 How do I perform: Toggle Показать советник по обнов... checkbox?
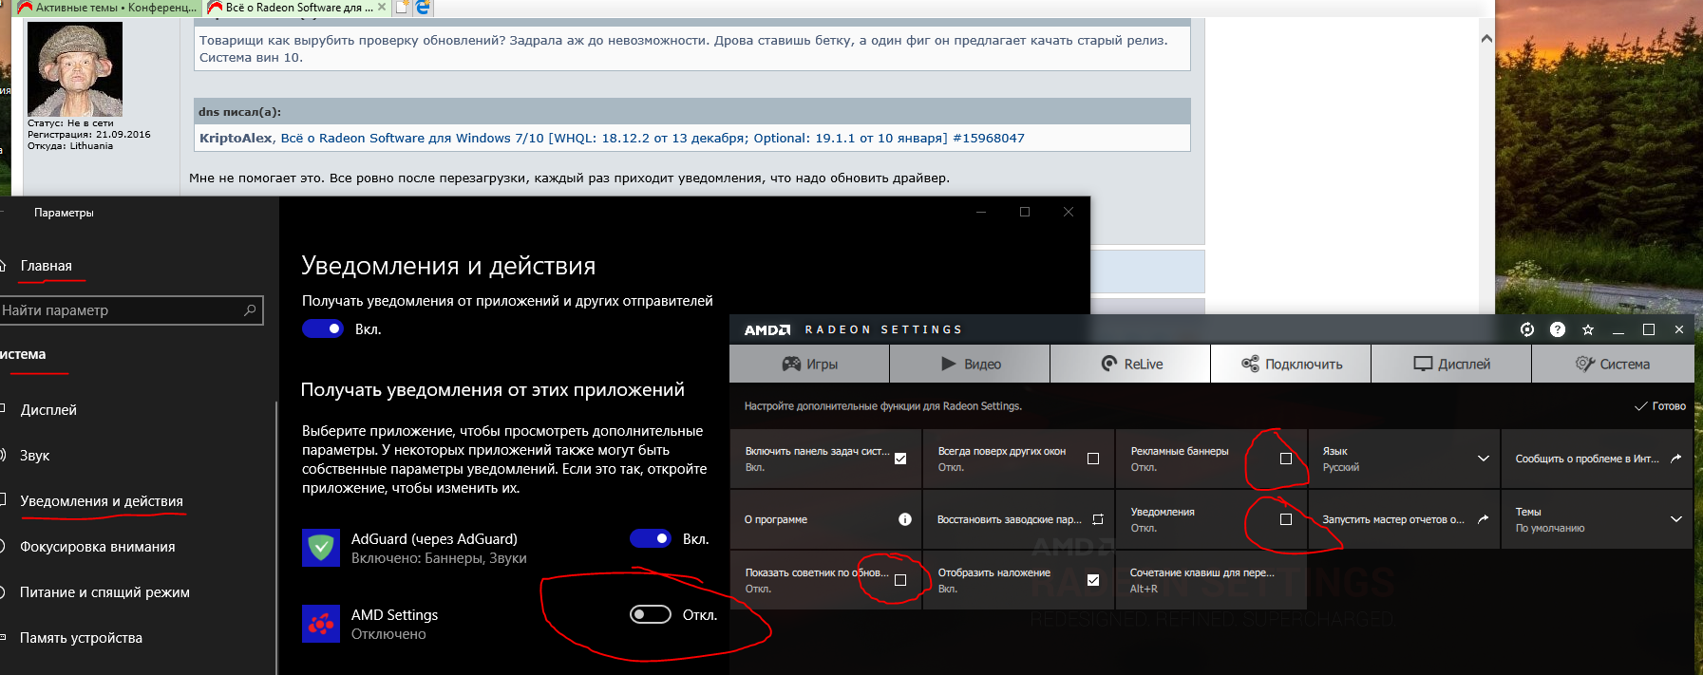click(x=900, y=580)
